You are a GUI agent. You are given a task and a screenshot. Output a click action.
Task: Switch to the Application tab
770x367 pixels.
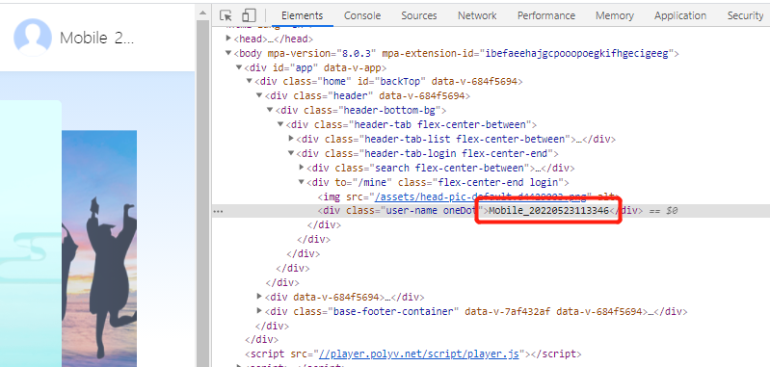pos(680,15)
